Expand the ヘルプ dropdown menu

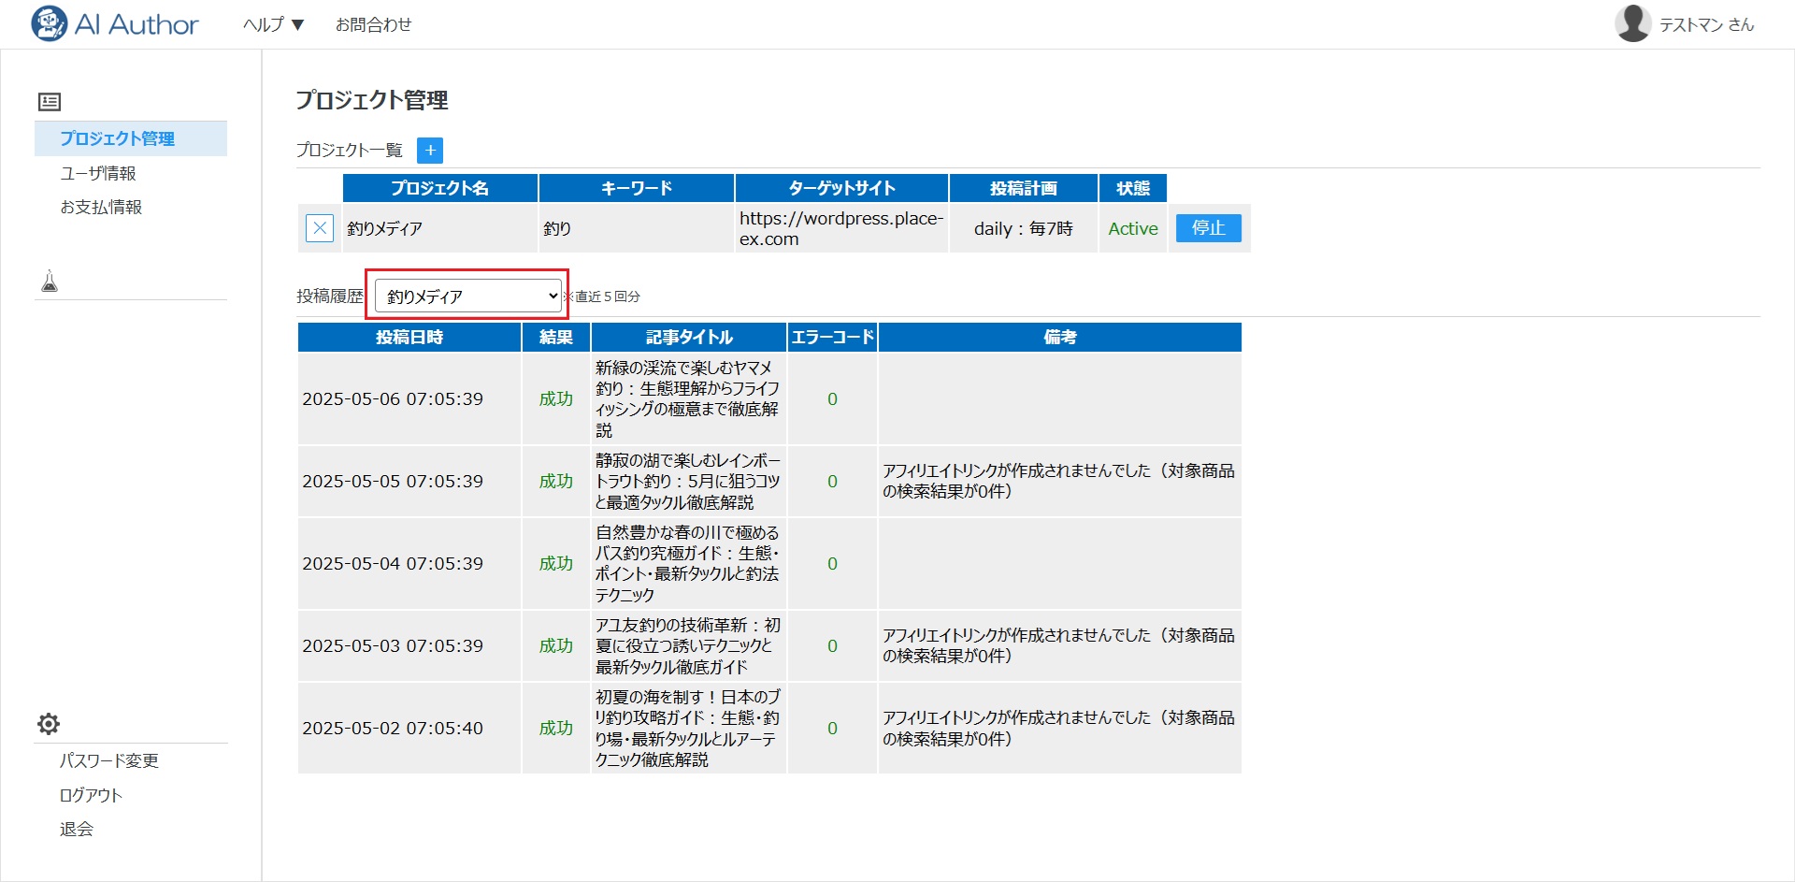(273, 24)
